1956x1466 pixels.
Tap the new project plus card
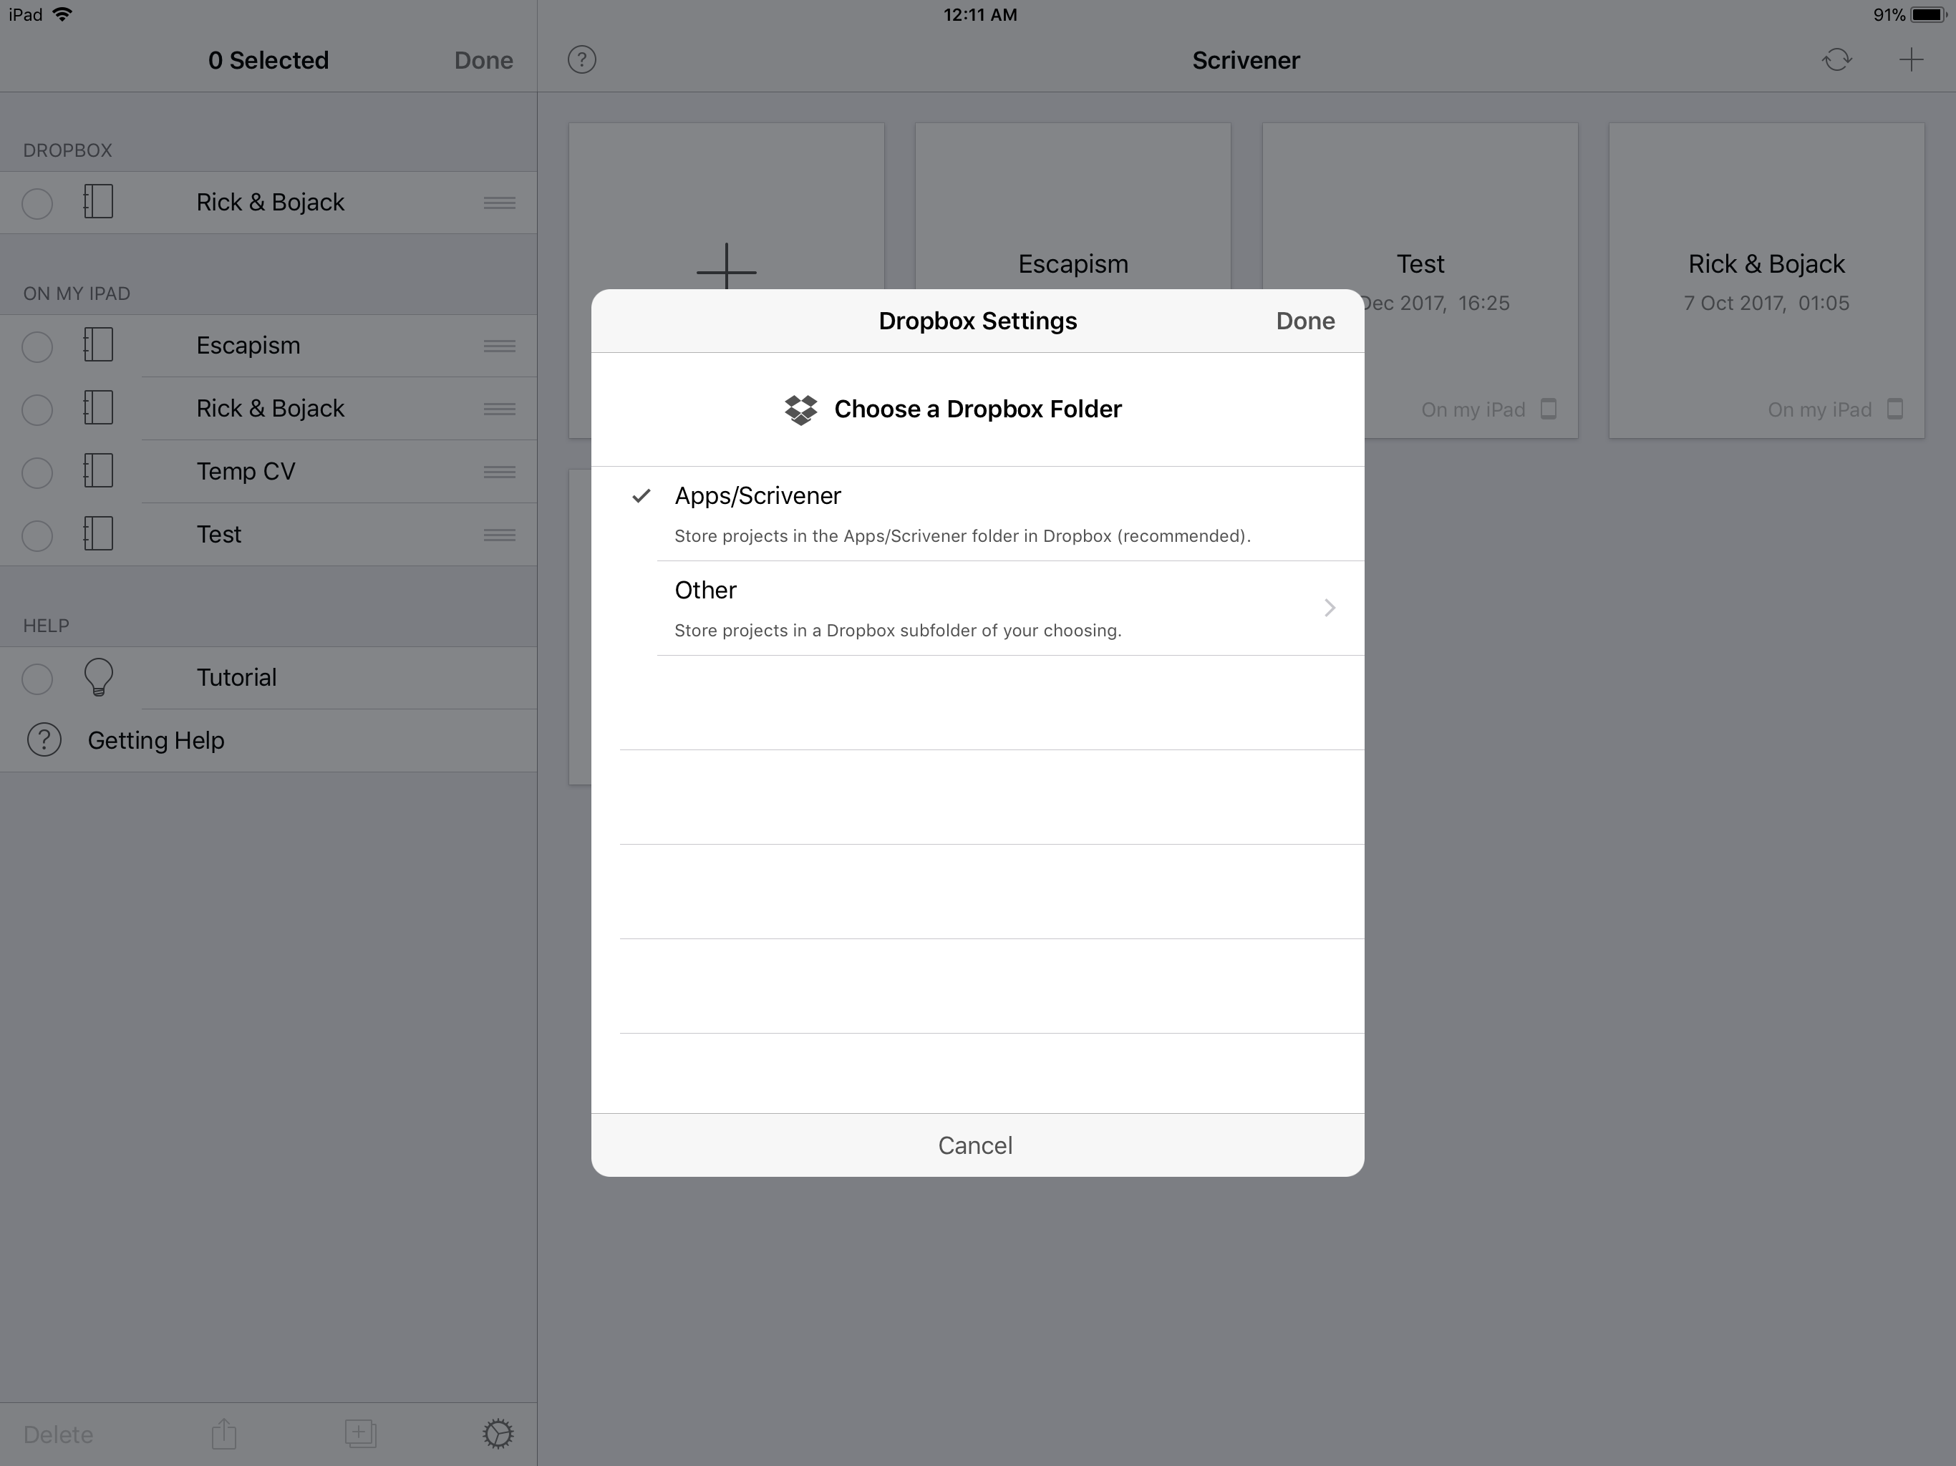pos(727,206)
